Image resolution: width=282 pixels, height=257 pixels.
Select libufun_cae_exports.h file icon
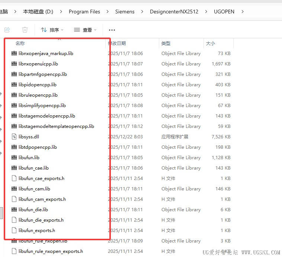(14, 179)
